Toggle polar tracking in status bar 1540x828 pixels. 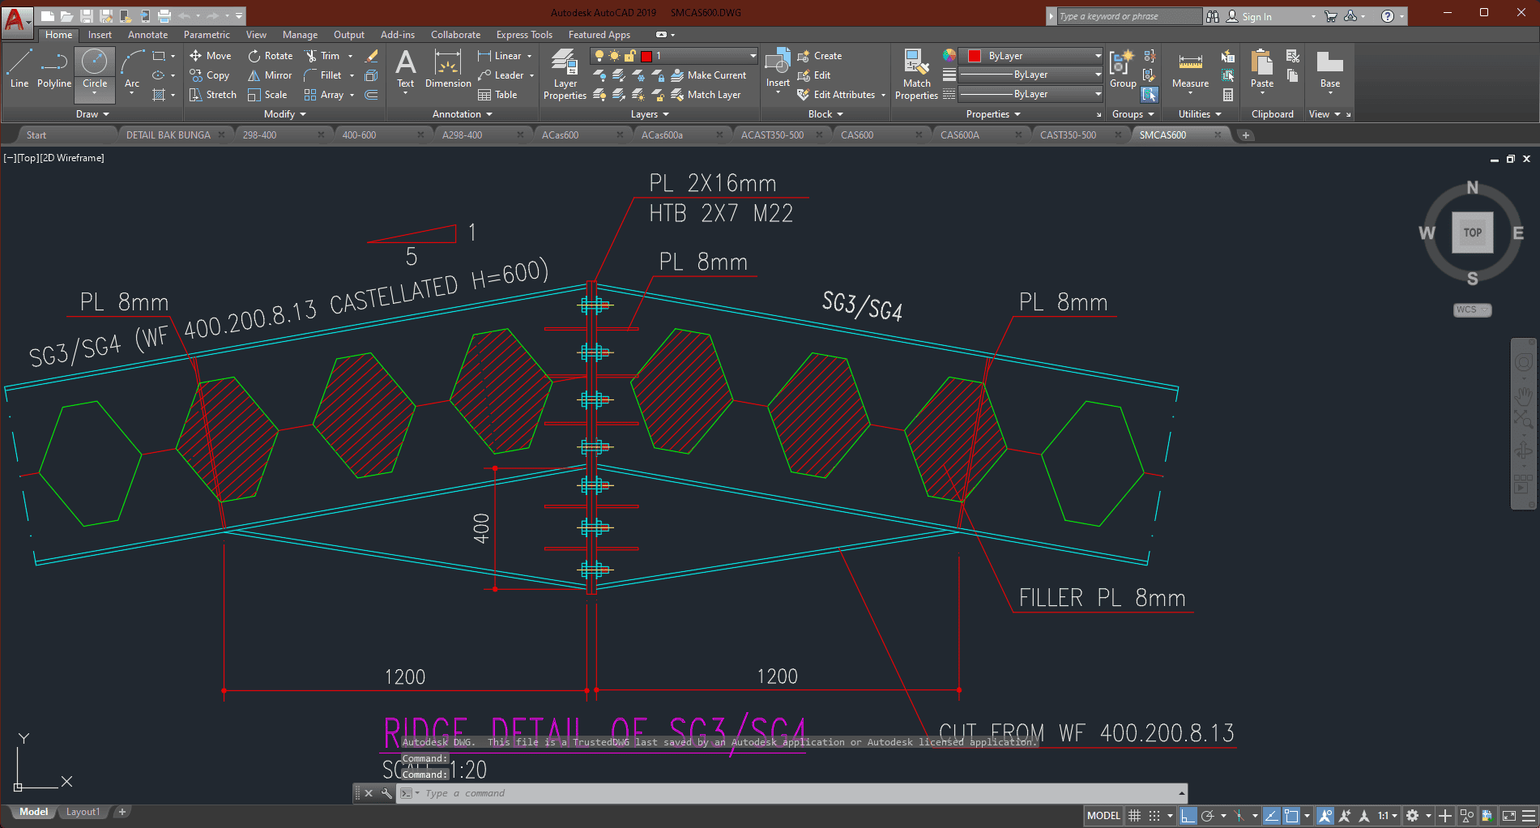coord(1207,816)
